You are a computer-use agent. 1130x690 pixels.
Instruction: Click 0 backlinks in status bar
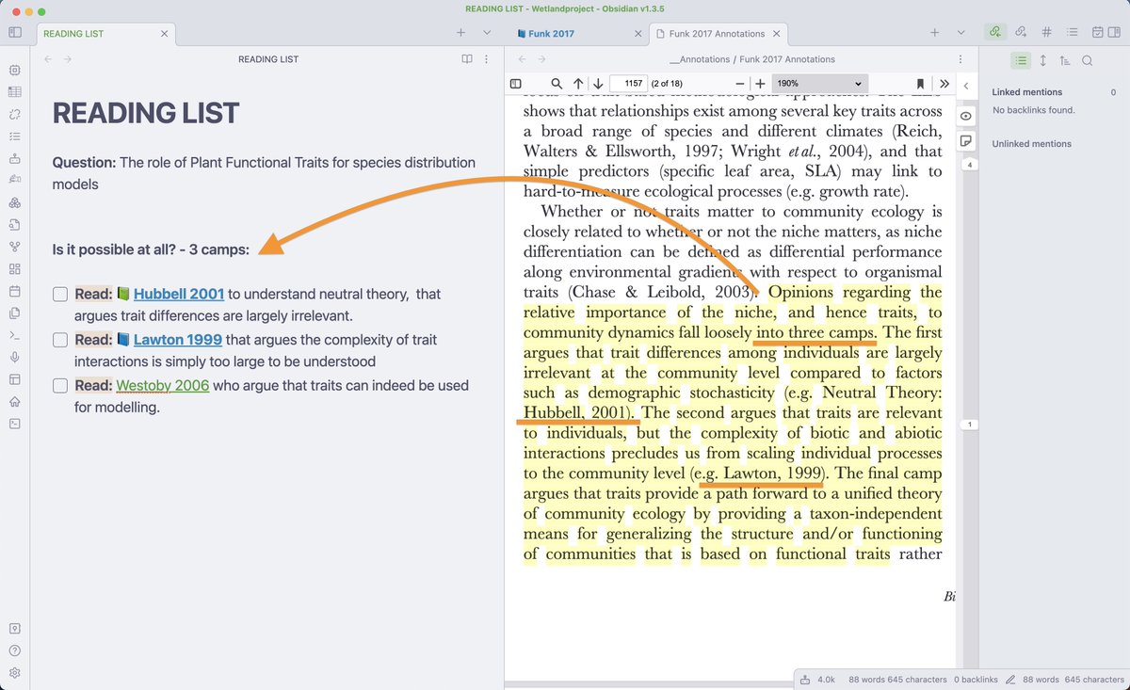pos(975,679)
